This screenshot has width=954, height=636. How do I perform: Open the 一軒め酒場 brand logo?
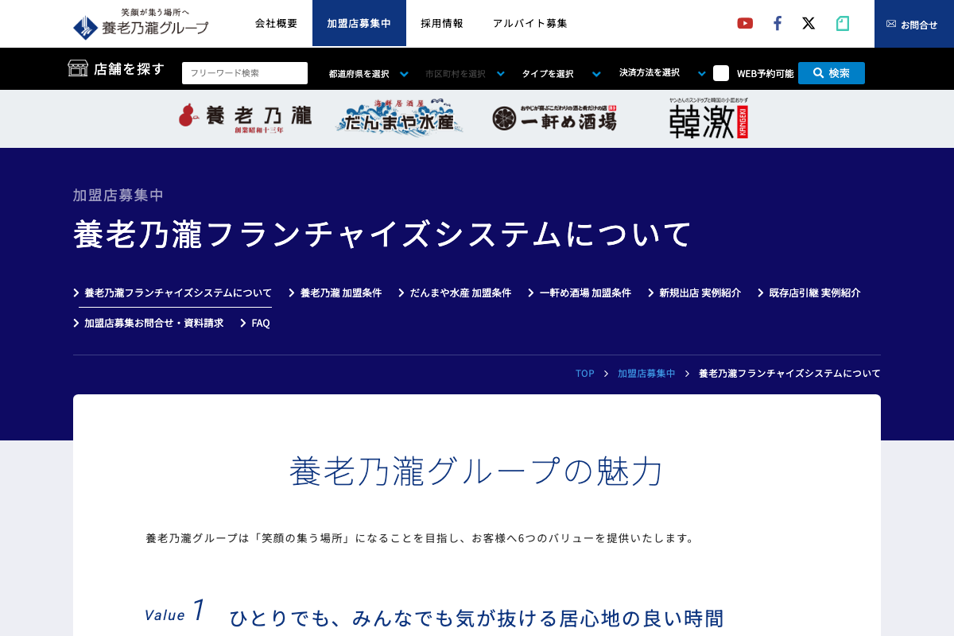554,118
